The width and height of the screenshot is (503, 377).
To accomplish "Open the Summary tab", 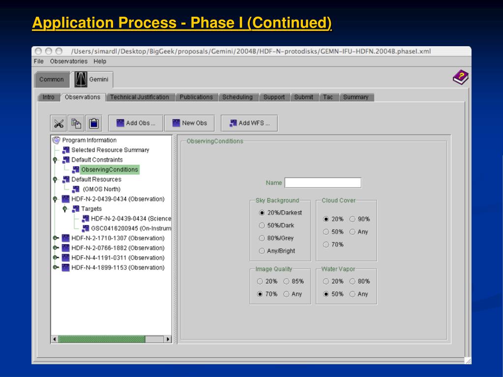I will point(356,97).
